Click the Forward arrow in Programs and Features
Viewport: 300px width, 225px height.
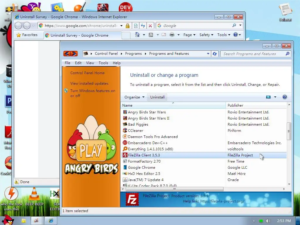pos(74,54)
